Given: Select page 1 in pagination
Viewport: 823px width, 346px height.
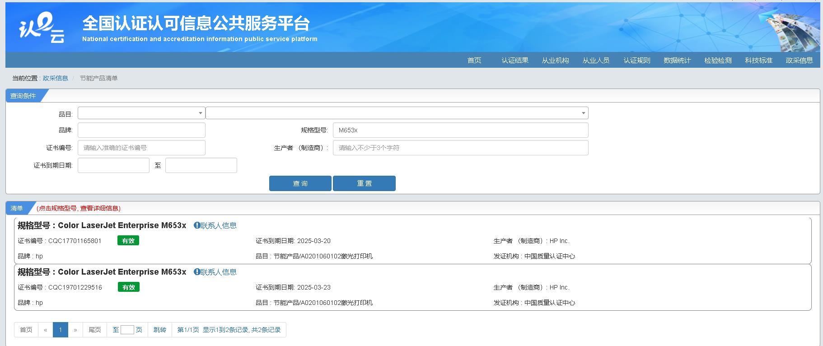Looking at the screenshot, I should tap(61, 330).
